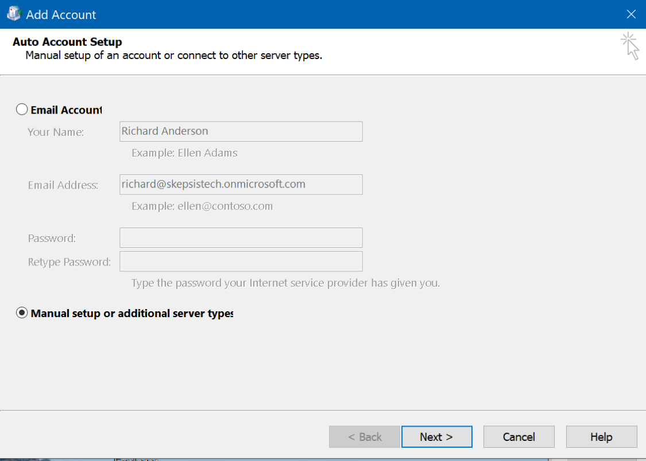Click the 'Password:' label above Retype Password
The image size is (646, 461).
tap(52, 238)
